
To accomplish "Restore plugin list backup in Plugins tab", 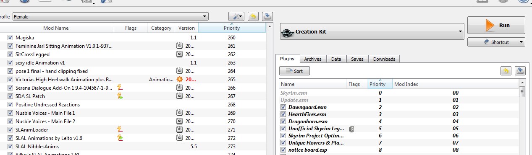I will (x=506, y=71).
